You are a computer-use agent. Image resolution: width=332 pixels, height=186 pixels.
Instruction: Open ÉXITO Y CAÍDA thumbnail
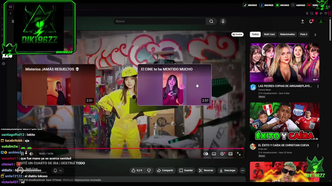[x=285, y=122]
